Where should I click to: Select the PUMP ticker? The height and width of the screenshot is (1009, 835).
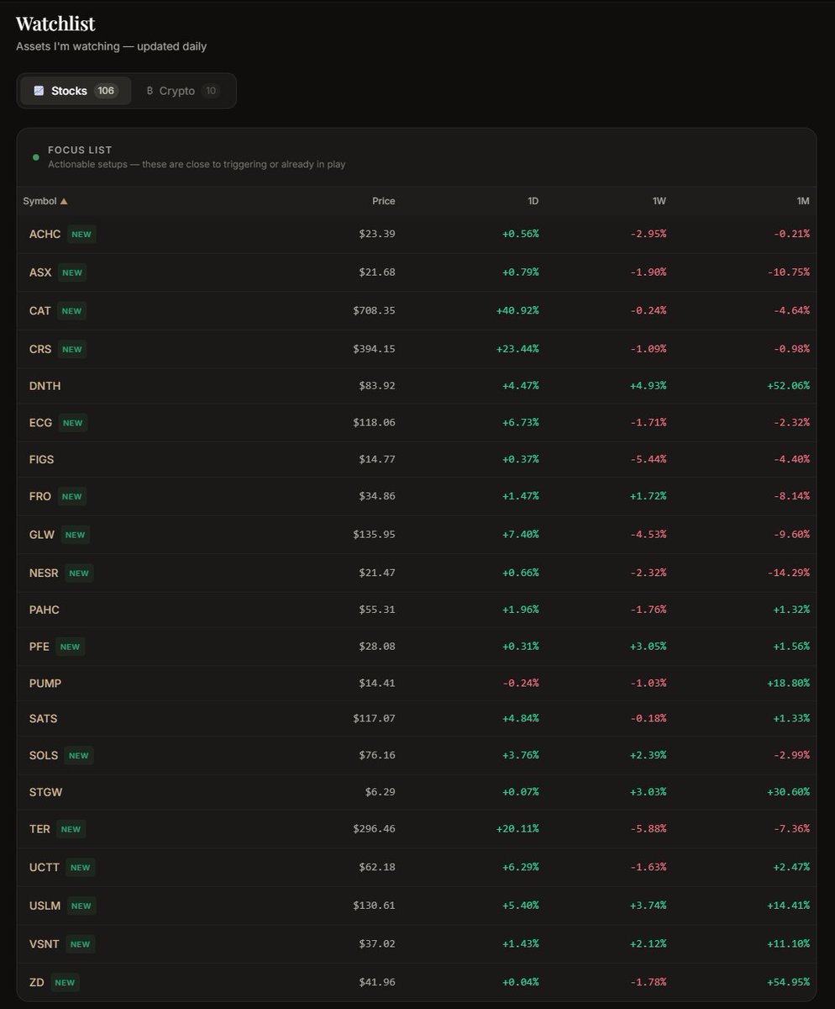pyautogui.click(x=45, y=683)
